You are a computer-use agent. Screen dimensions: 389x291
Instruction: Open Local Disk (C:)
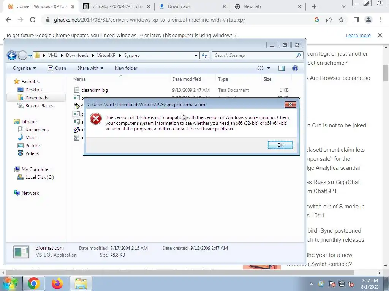point(40,177)
